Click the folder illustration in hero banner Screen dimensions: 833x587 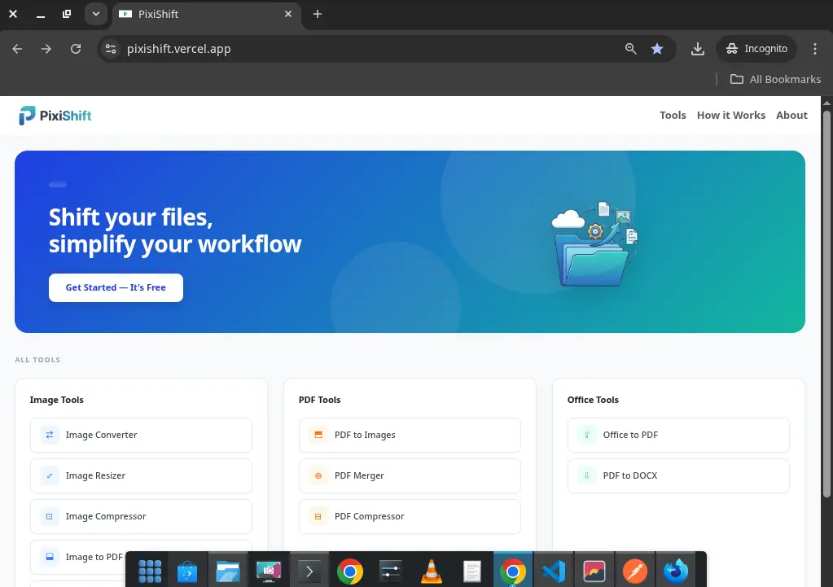[594, 244]
